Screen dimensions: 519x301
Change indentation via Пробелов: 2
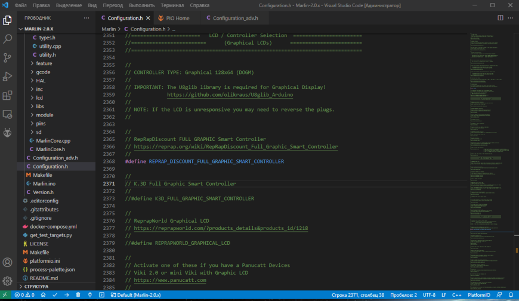click(x=403, y=294)
